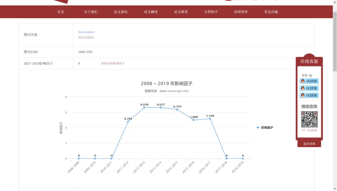This screenshot has width=337, height=191.
Task: Click the Oncotarget journal name link
Action: (x=86, y=32)
